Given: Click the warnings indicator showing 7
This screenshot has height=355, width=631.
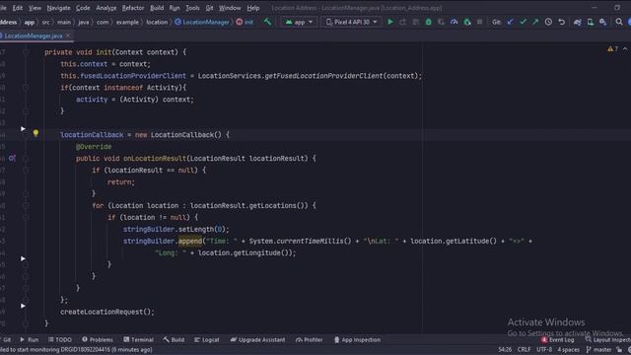Looking at the screenshot, I should [x=612, y=48].
